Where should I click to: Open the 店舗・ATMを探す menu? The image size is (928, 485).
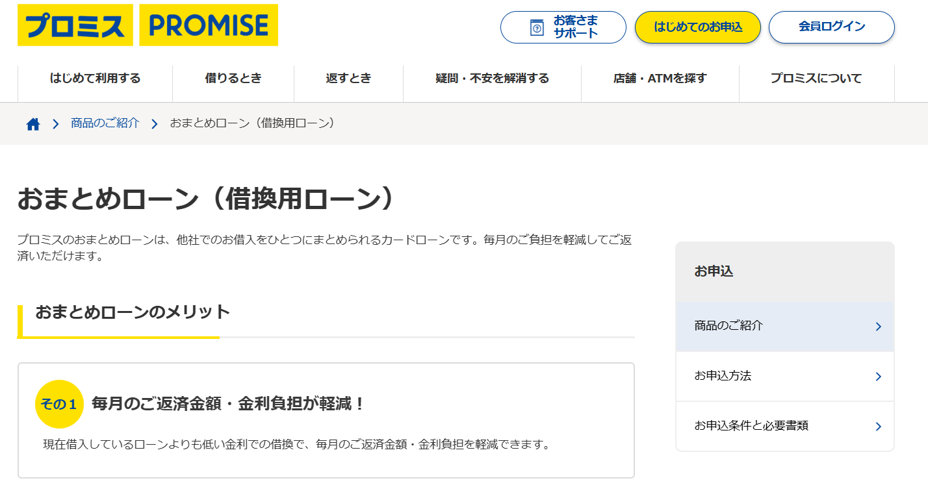[x=660, y=79]
